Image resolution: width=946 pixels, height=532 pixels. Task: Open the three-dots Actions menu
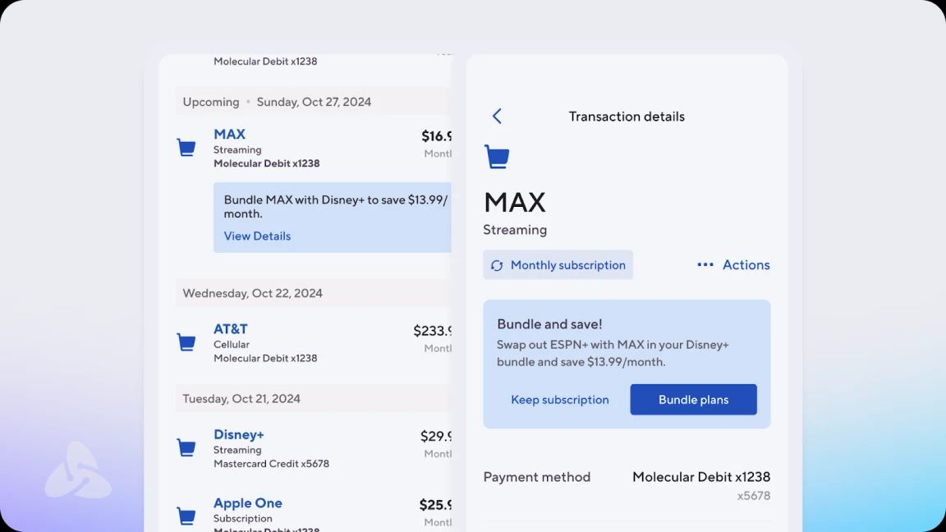coord(733,265)
